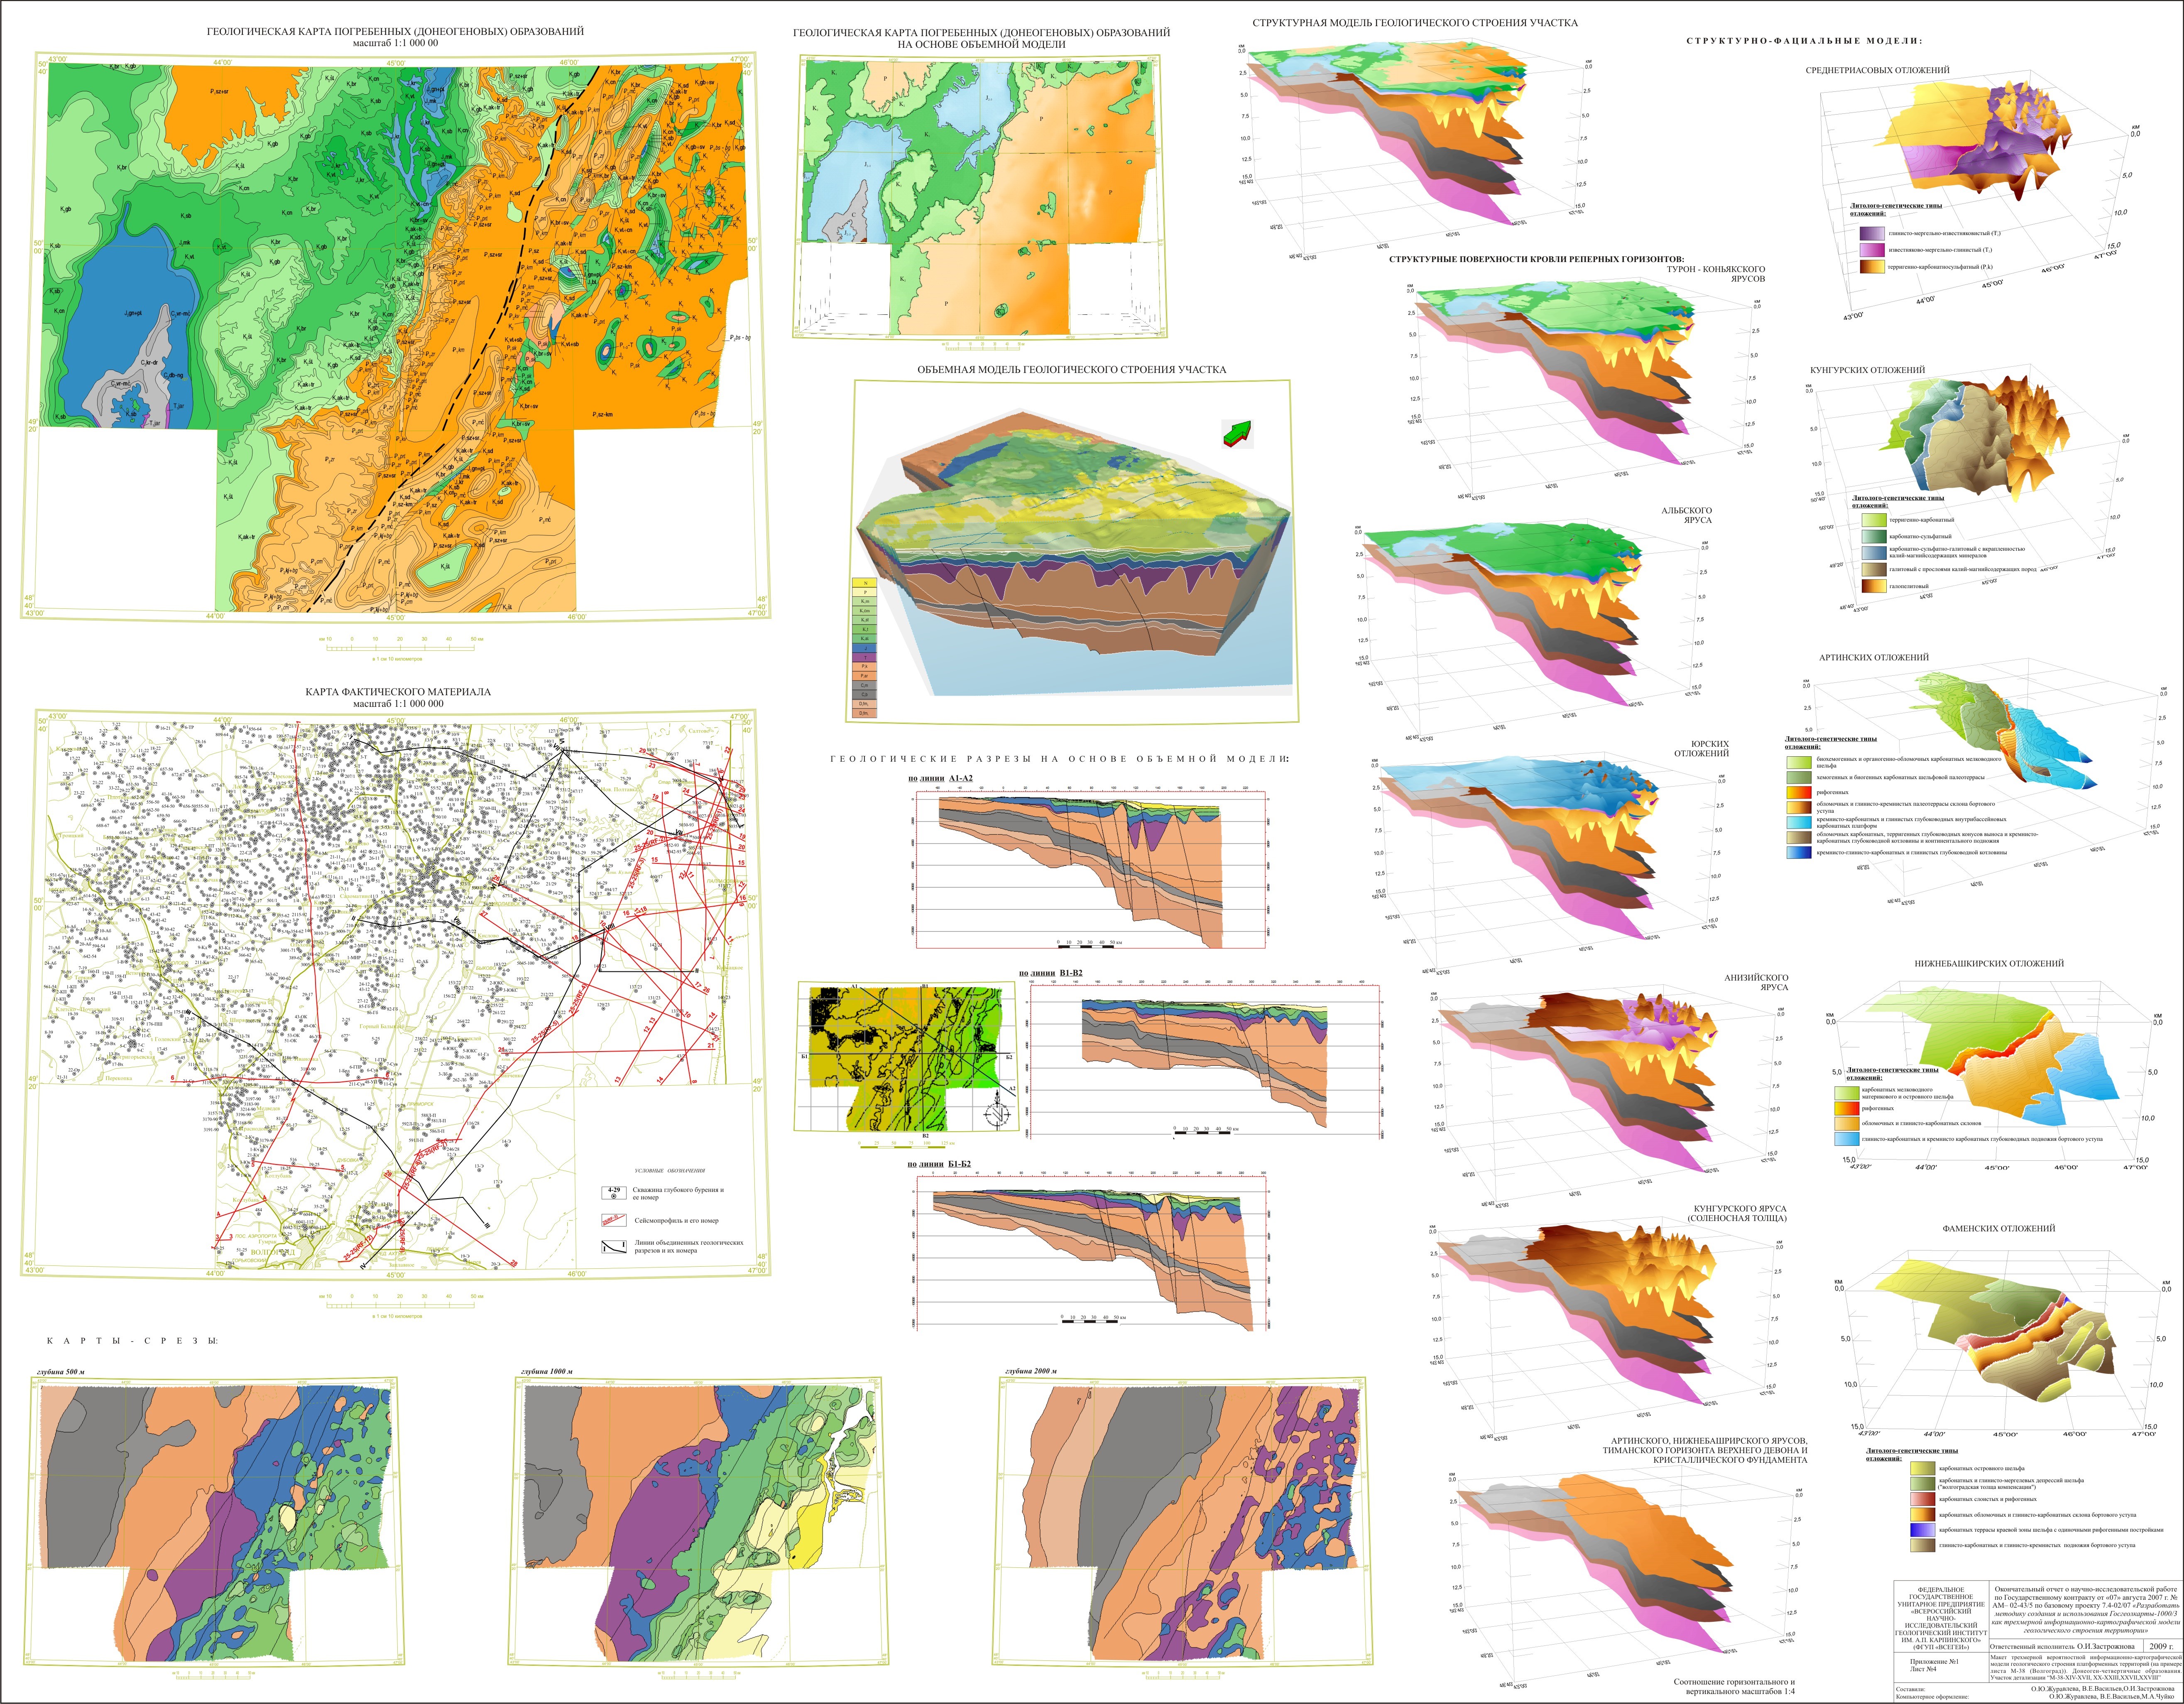Click the blue swatch for 'глинисто-карбонатных и кремнисто карбонатных глубоководных подножия'
This screenshot has height=1704, width=2184.
pyautogui.click(x=1847, y=1139)
